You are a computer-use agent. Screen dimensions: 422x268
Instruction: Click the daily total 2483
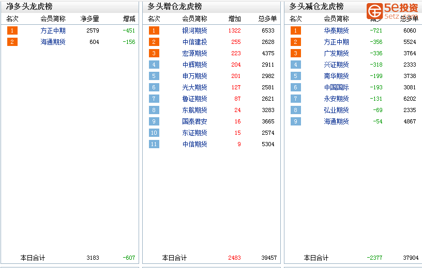[234, 258]
